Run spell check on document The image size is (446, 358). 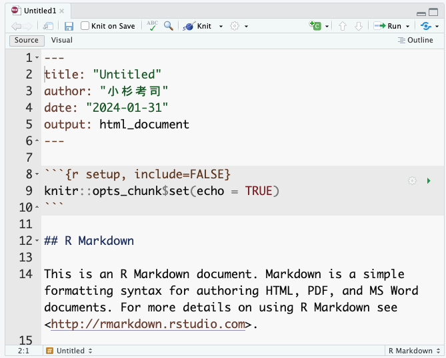pyautogui.click(x=153, y=26)
